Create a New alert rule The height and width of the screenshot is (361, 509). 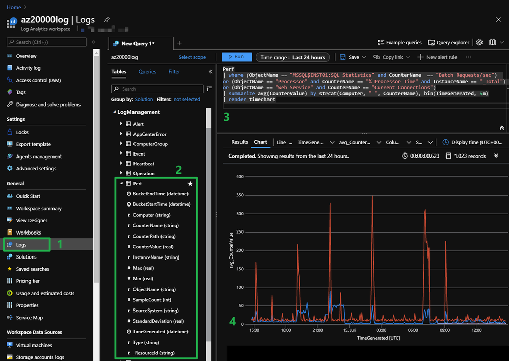click(437, 57)
